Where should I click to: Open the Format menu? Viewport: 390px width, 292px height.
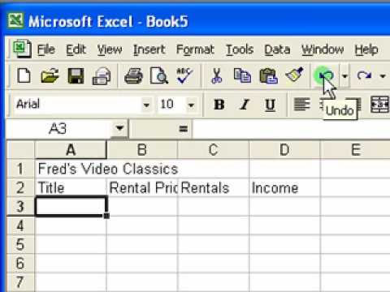coord(195,50)
